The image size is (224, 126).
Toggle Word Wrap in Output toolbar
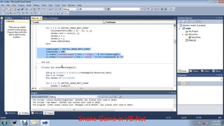(120, 97)
